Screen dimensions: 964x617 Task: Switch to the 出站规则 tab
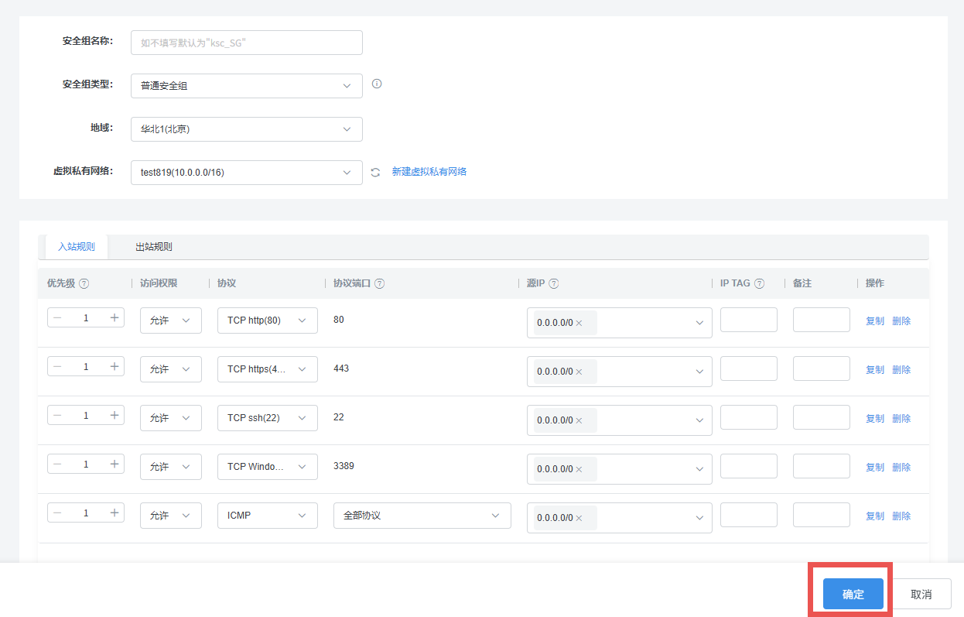click(x=153, y=247)
